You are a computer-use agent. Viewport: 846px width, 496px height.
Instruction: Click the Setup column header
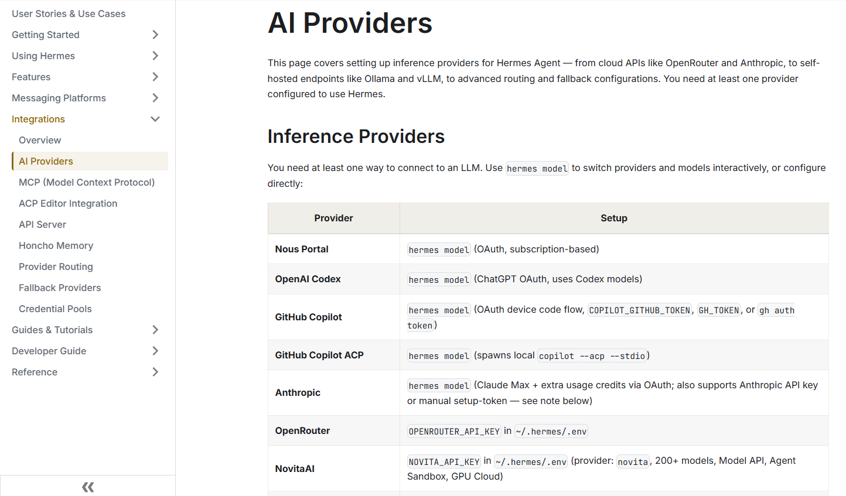pyautogui.click(x=614, y=218)
